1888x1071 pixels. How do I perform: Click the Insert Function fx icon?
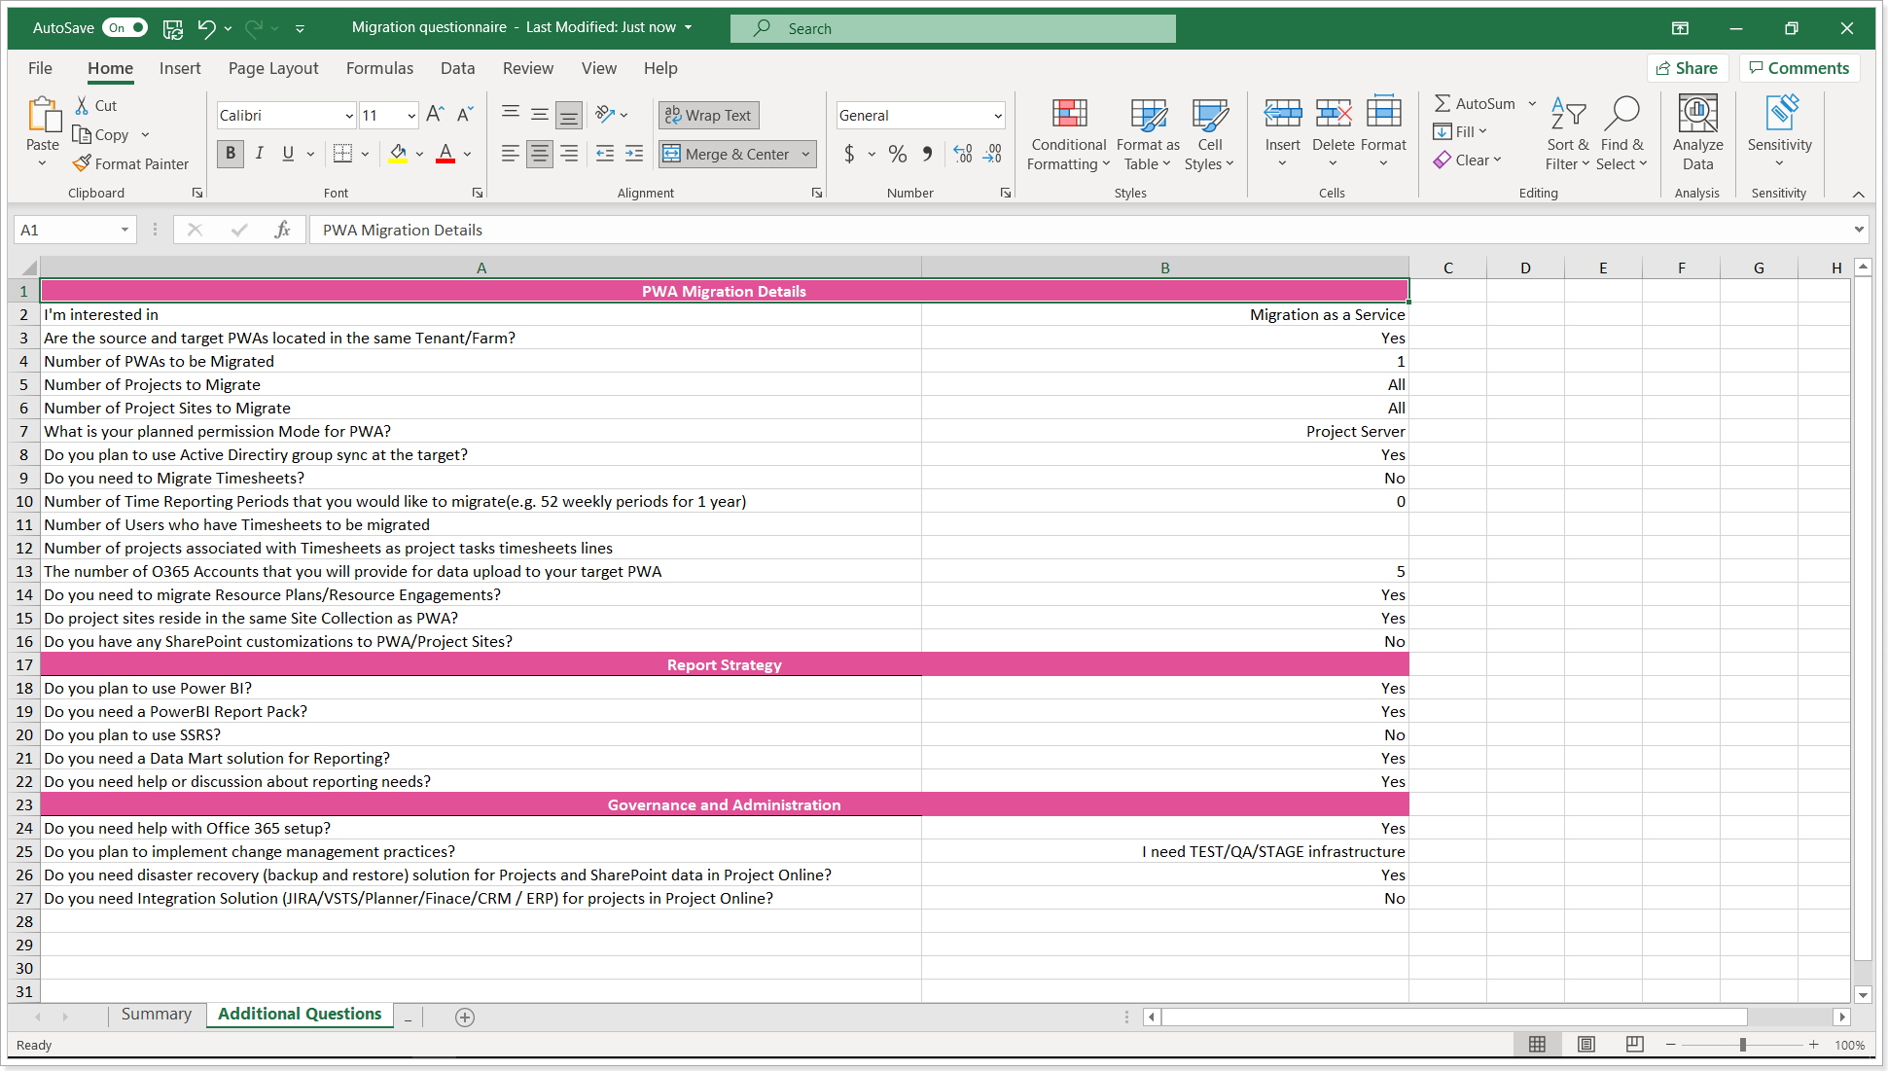point(282,230)
